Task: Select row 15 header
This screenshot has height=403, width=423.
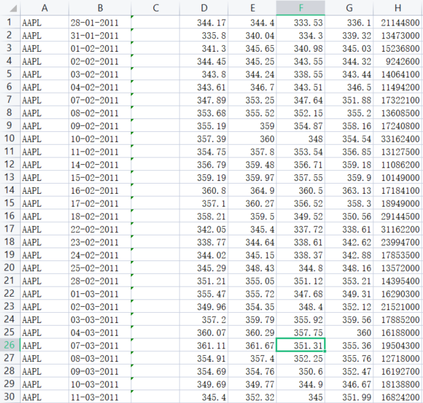Action: pos(10,203)
